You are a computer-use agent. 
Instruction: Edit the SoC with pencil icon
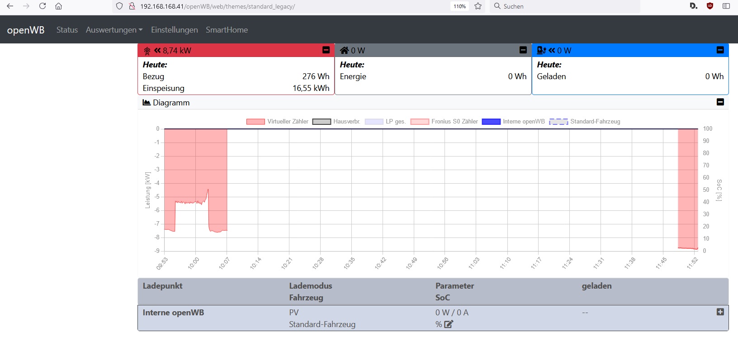point(449,324)
